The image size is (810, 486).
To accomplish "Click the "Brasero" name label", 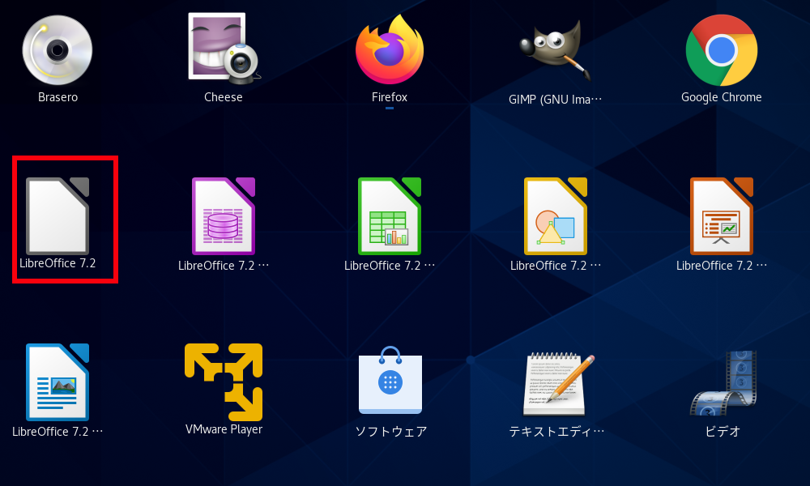I will click(x=58, y=97).
